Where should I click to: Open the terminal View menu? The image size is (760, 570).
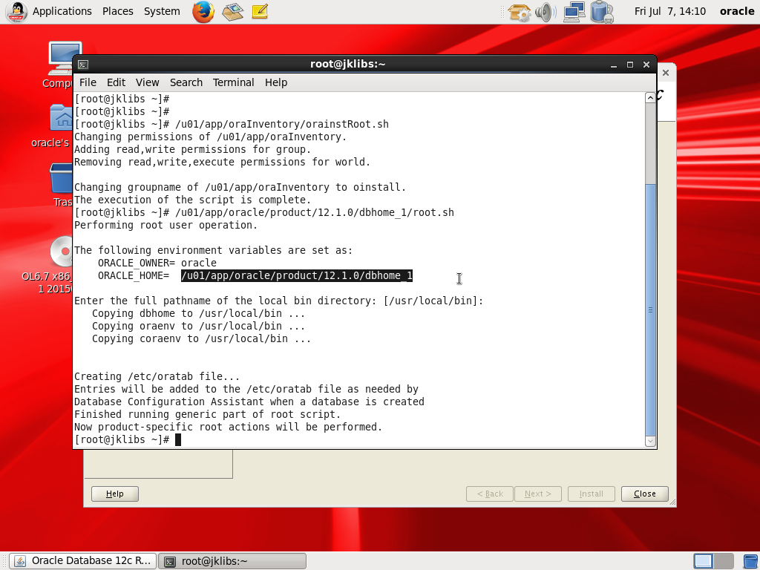(x=148, y=82)
